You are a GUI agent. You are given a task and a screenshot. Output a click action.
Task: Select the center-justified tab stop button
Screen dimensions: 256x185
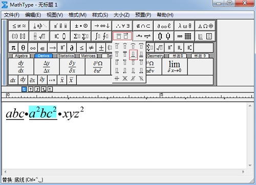tap(31, 89)
